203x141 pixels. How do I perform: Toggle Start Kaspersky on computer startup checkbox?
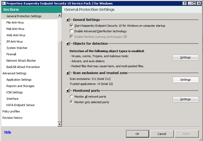tap(71, 26)
